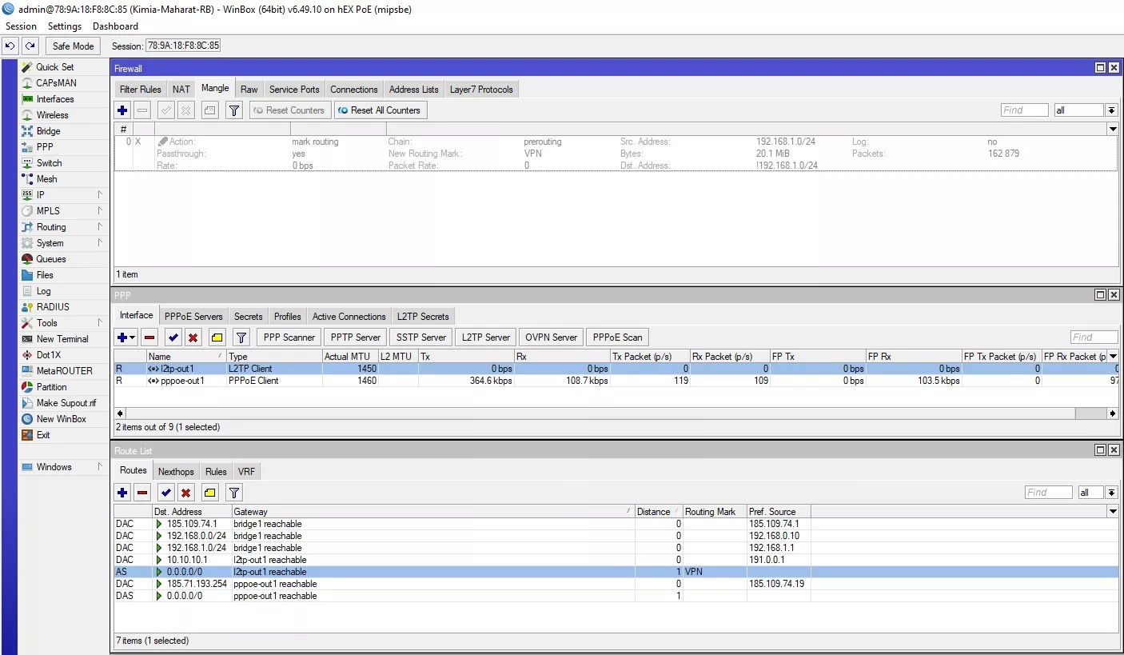Switch to Route List Nexthops tab
The image size is (1124, 655).
[176, 472]
